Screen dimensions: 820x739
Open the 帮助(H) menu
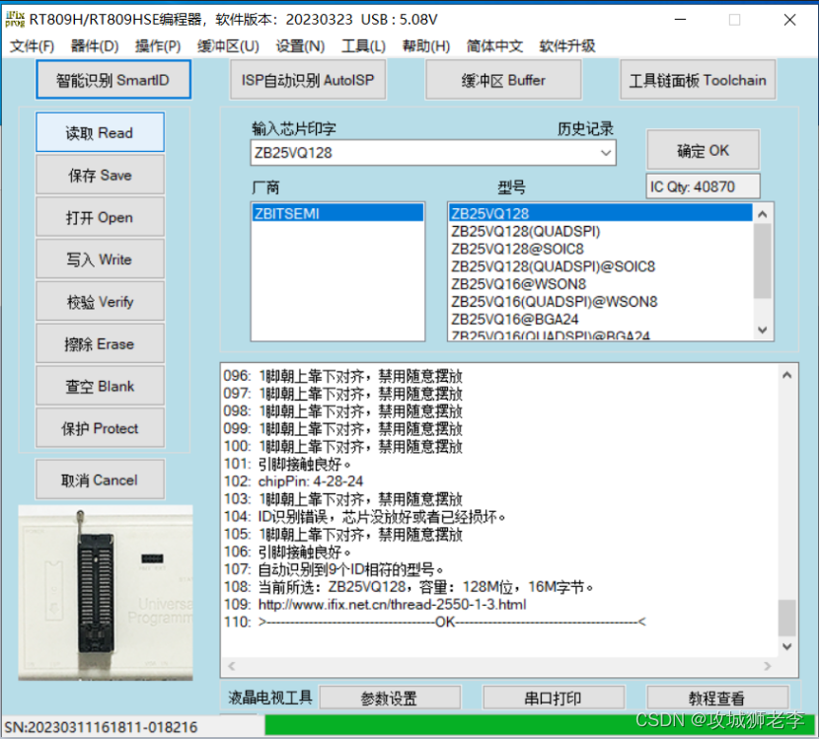pyautogui.click(x=426, y=46)
